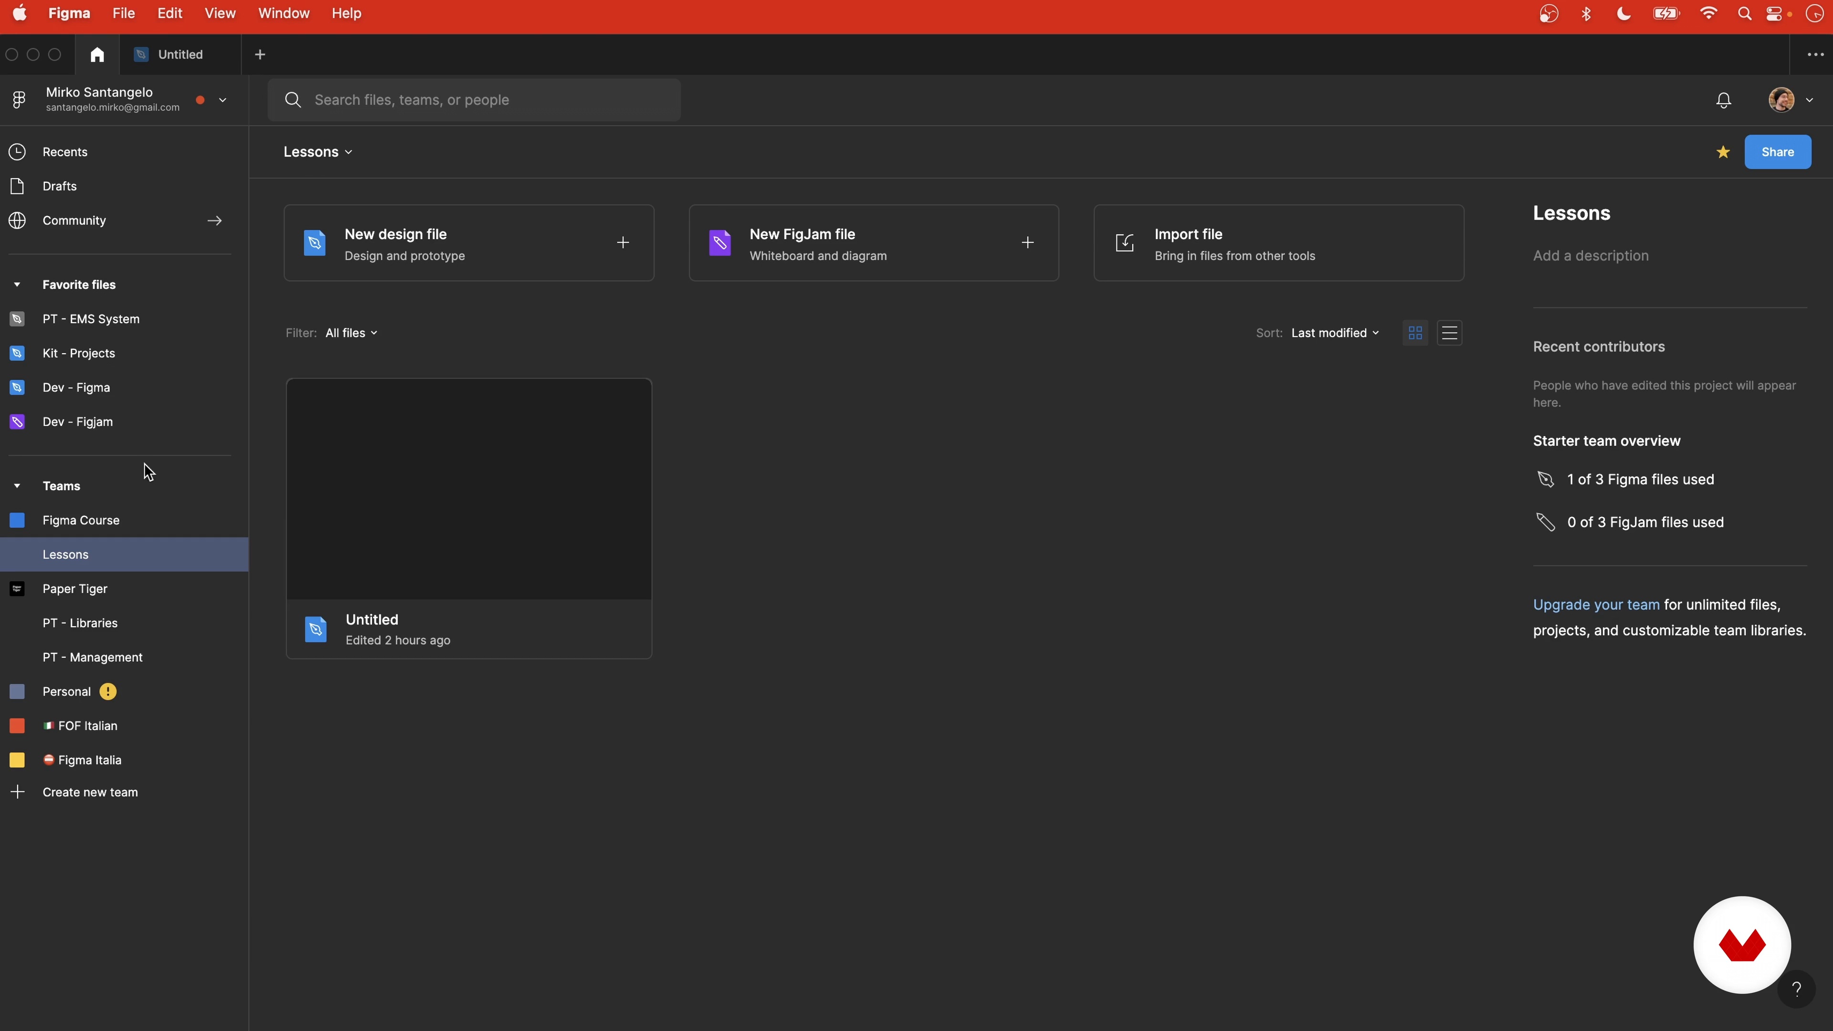Click the Wi-Fi status icon
Viewport: 1833px width, 1031px height.
tap(1708, 13)
